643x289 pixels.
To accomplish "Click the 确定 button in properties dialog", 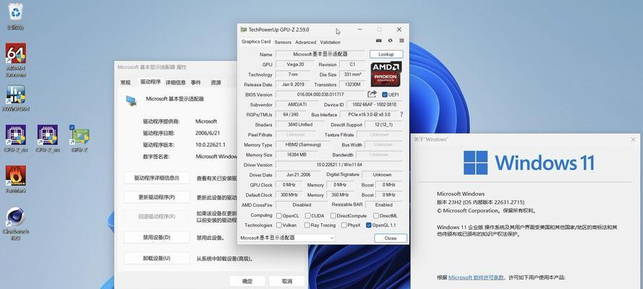I will (x=247, y=281).
